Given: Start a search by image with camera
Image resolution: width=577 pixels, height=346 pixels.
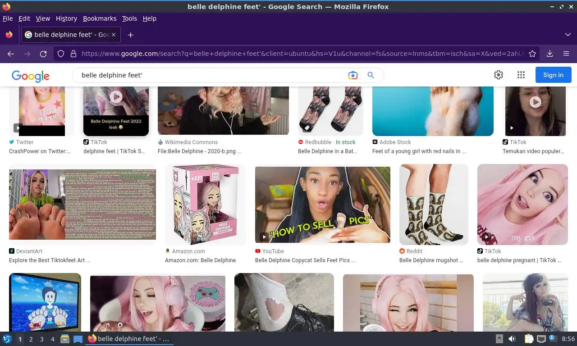Looking at the screenshot, I should point(353,75).
